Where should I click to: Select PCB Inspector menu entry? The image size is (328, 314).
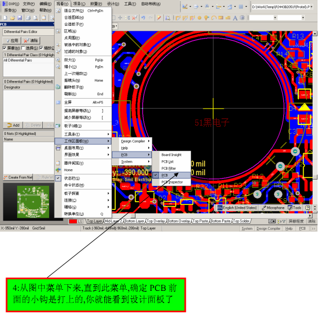171,182
